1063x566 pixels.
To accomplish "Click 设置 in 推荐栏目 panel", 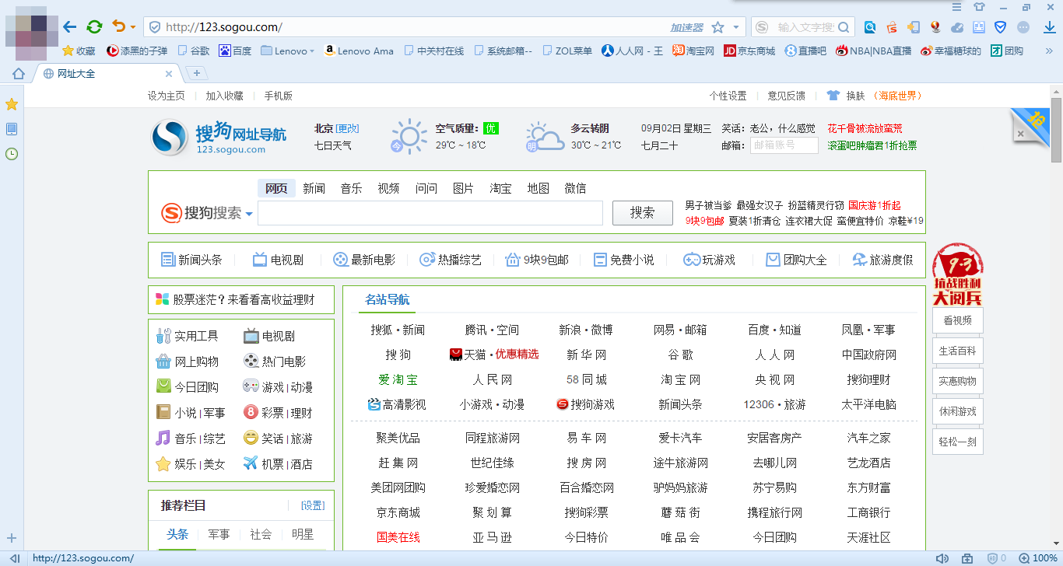I will point(313,505).
